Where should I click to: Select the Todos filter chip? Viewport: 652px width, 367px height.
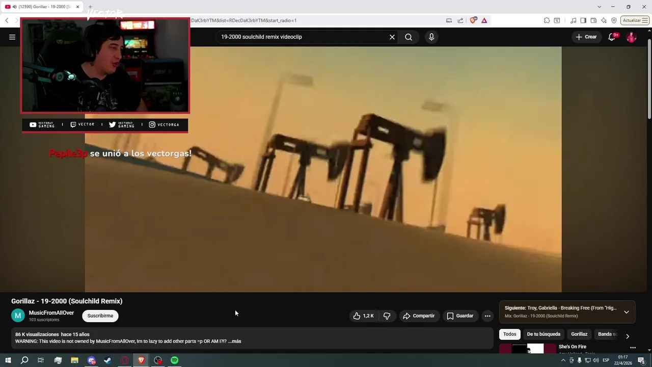pos(510,334)
